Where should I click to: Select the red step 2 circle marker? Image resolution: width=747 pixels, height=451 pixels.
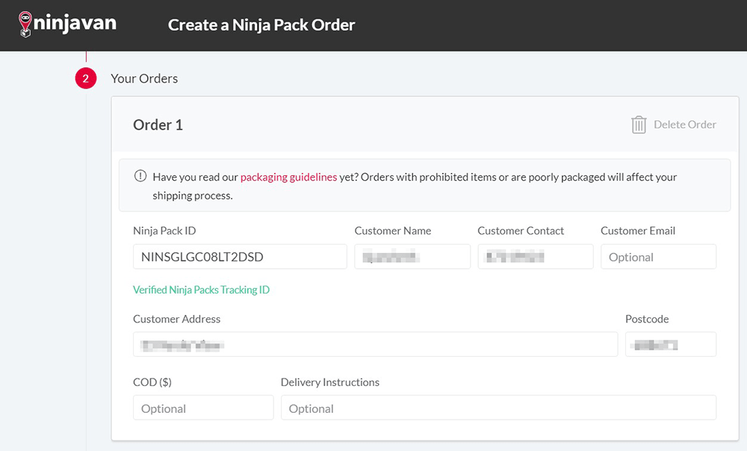[86, 78]
